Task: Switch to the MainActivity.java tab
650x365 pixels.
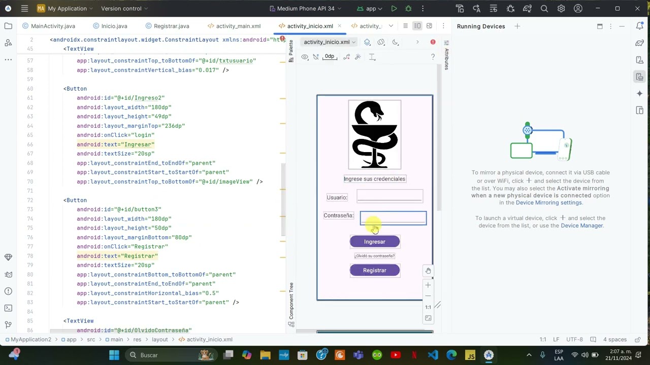Action: [49, 26]
